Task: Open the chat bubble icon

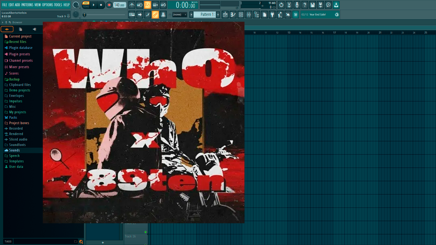Action: pos(328,5)
